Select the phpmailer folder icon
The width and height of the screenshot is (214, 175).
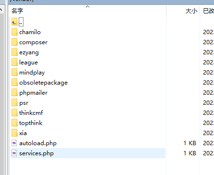(14, 92)
